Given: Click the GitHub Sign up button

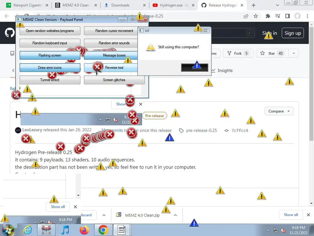Looking at the screenshot, I should [x=293, y=33].
